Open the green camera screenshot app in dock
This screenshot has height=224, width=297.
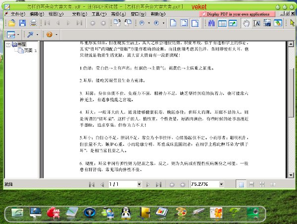[x=253, y=213]
